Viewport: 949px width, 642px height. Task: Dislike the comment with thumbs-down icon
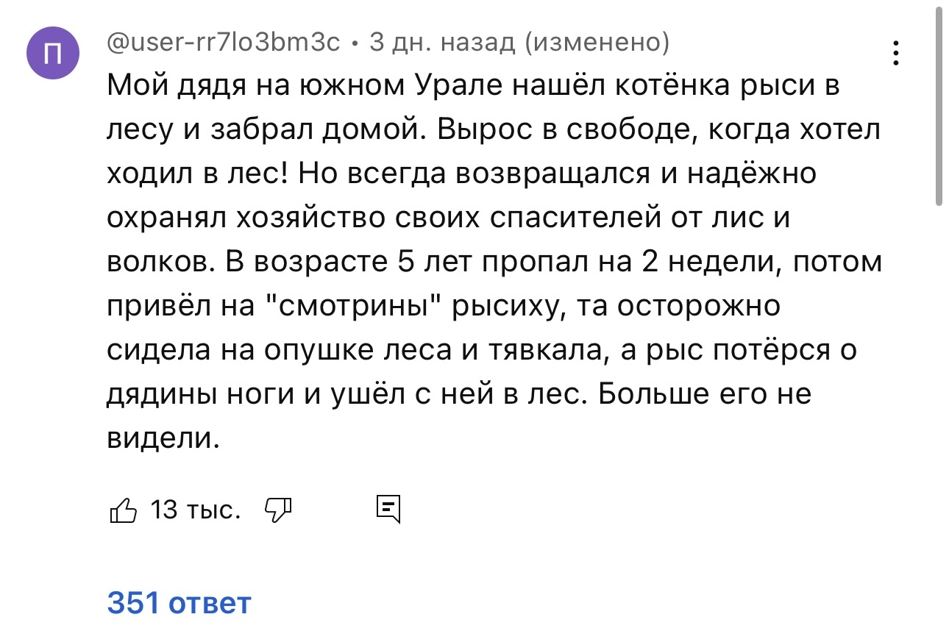tap(277, 508)
